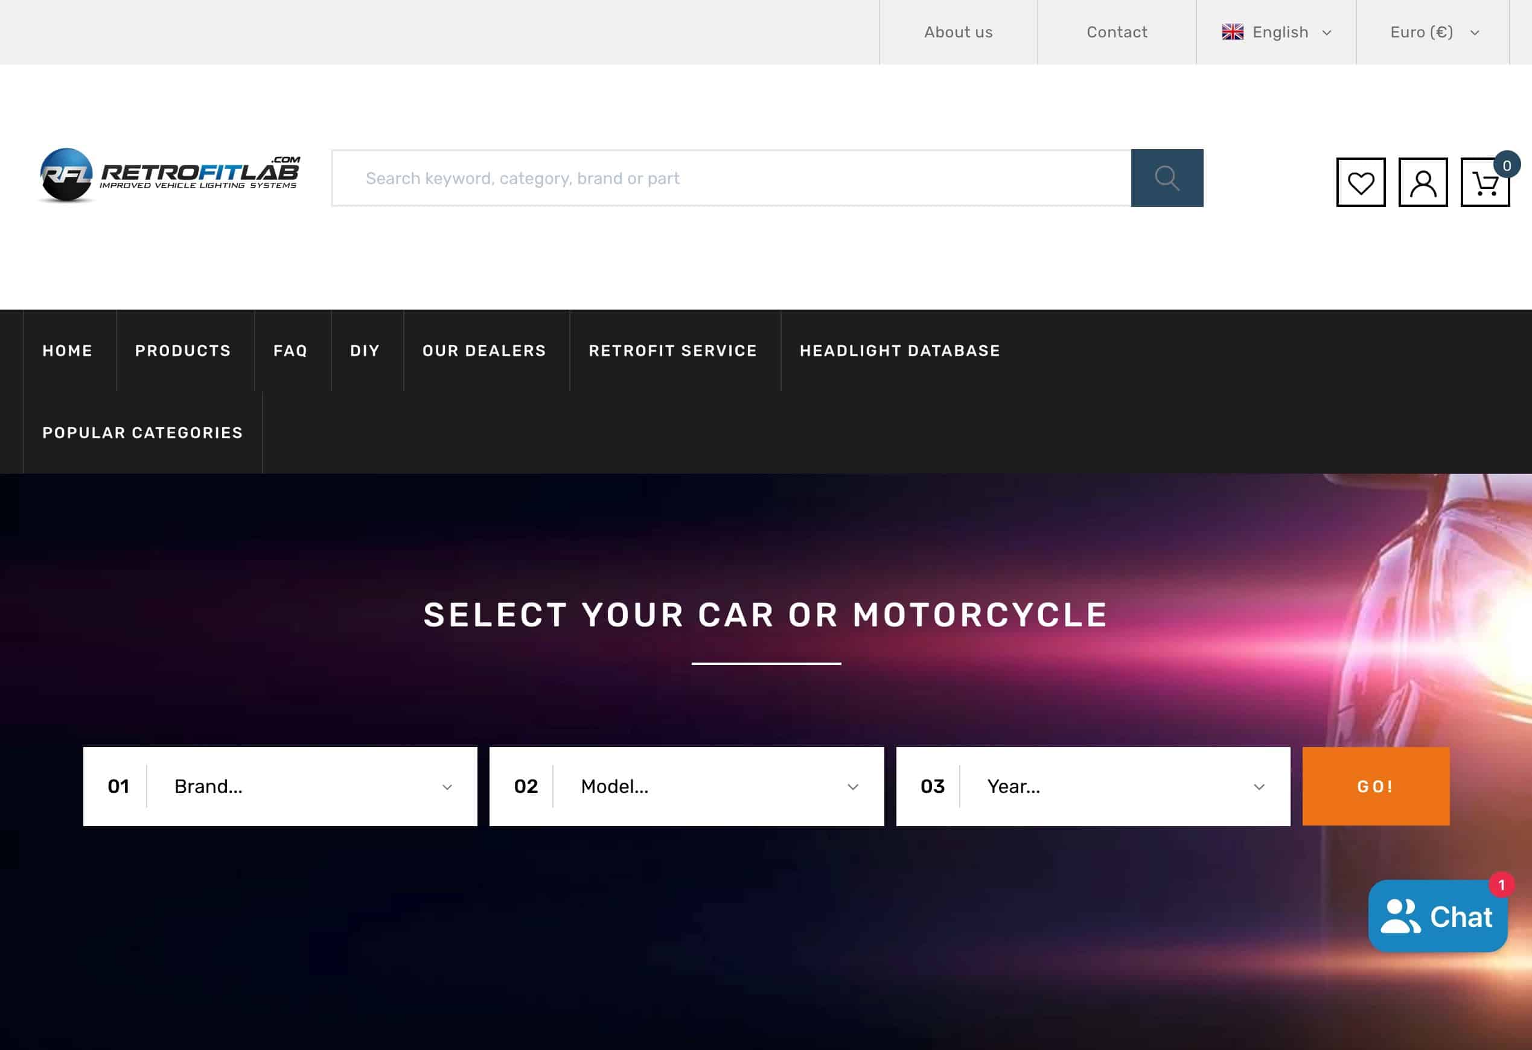1532x1050 pixels.
Task: Click the RetrofitLab logo
Action: click(170, 174)
